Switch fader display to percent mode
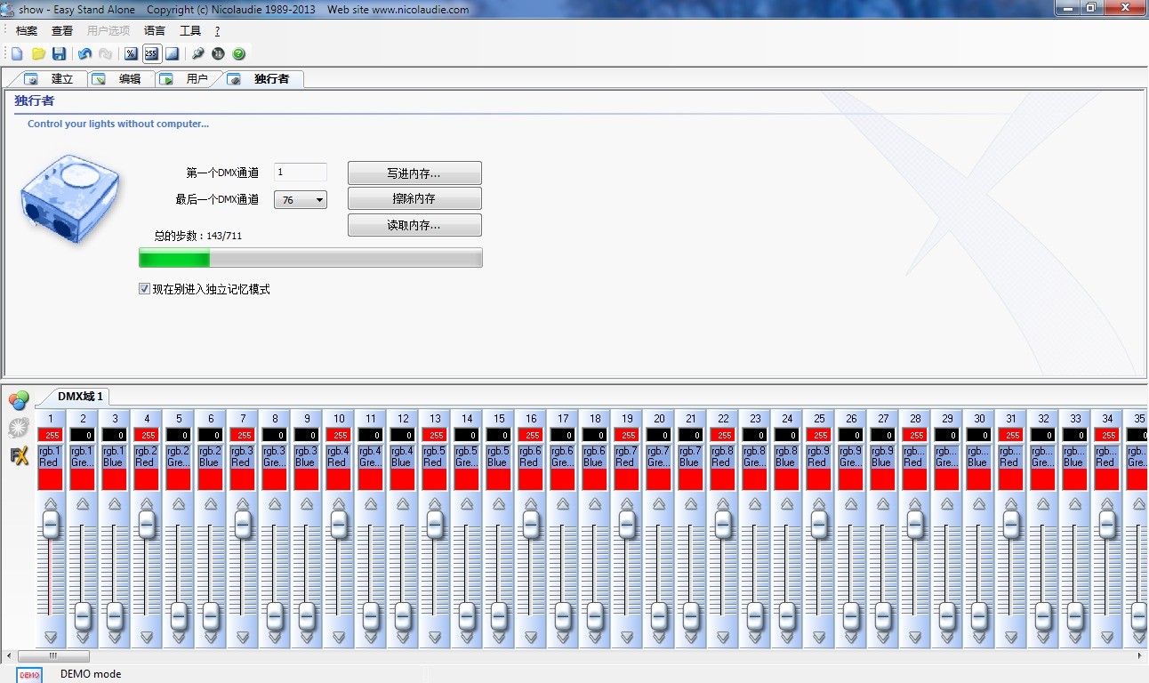 pyautogui.click(x=131, y=54)
